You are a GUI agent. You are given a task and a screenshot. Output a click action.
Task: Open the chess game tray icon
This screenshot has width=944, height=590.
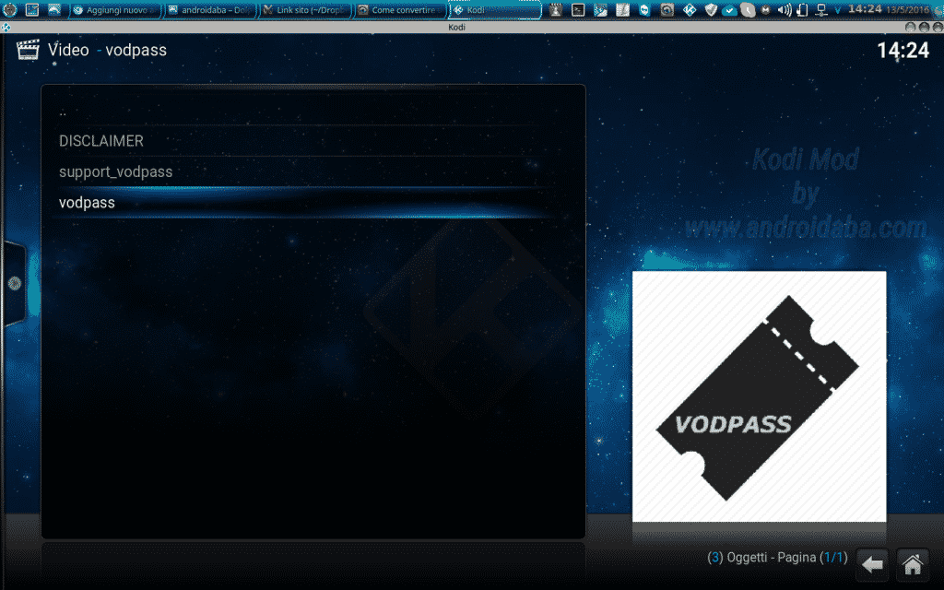click(x=556, y=9)
